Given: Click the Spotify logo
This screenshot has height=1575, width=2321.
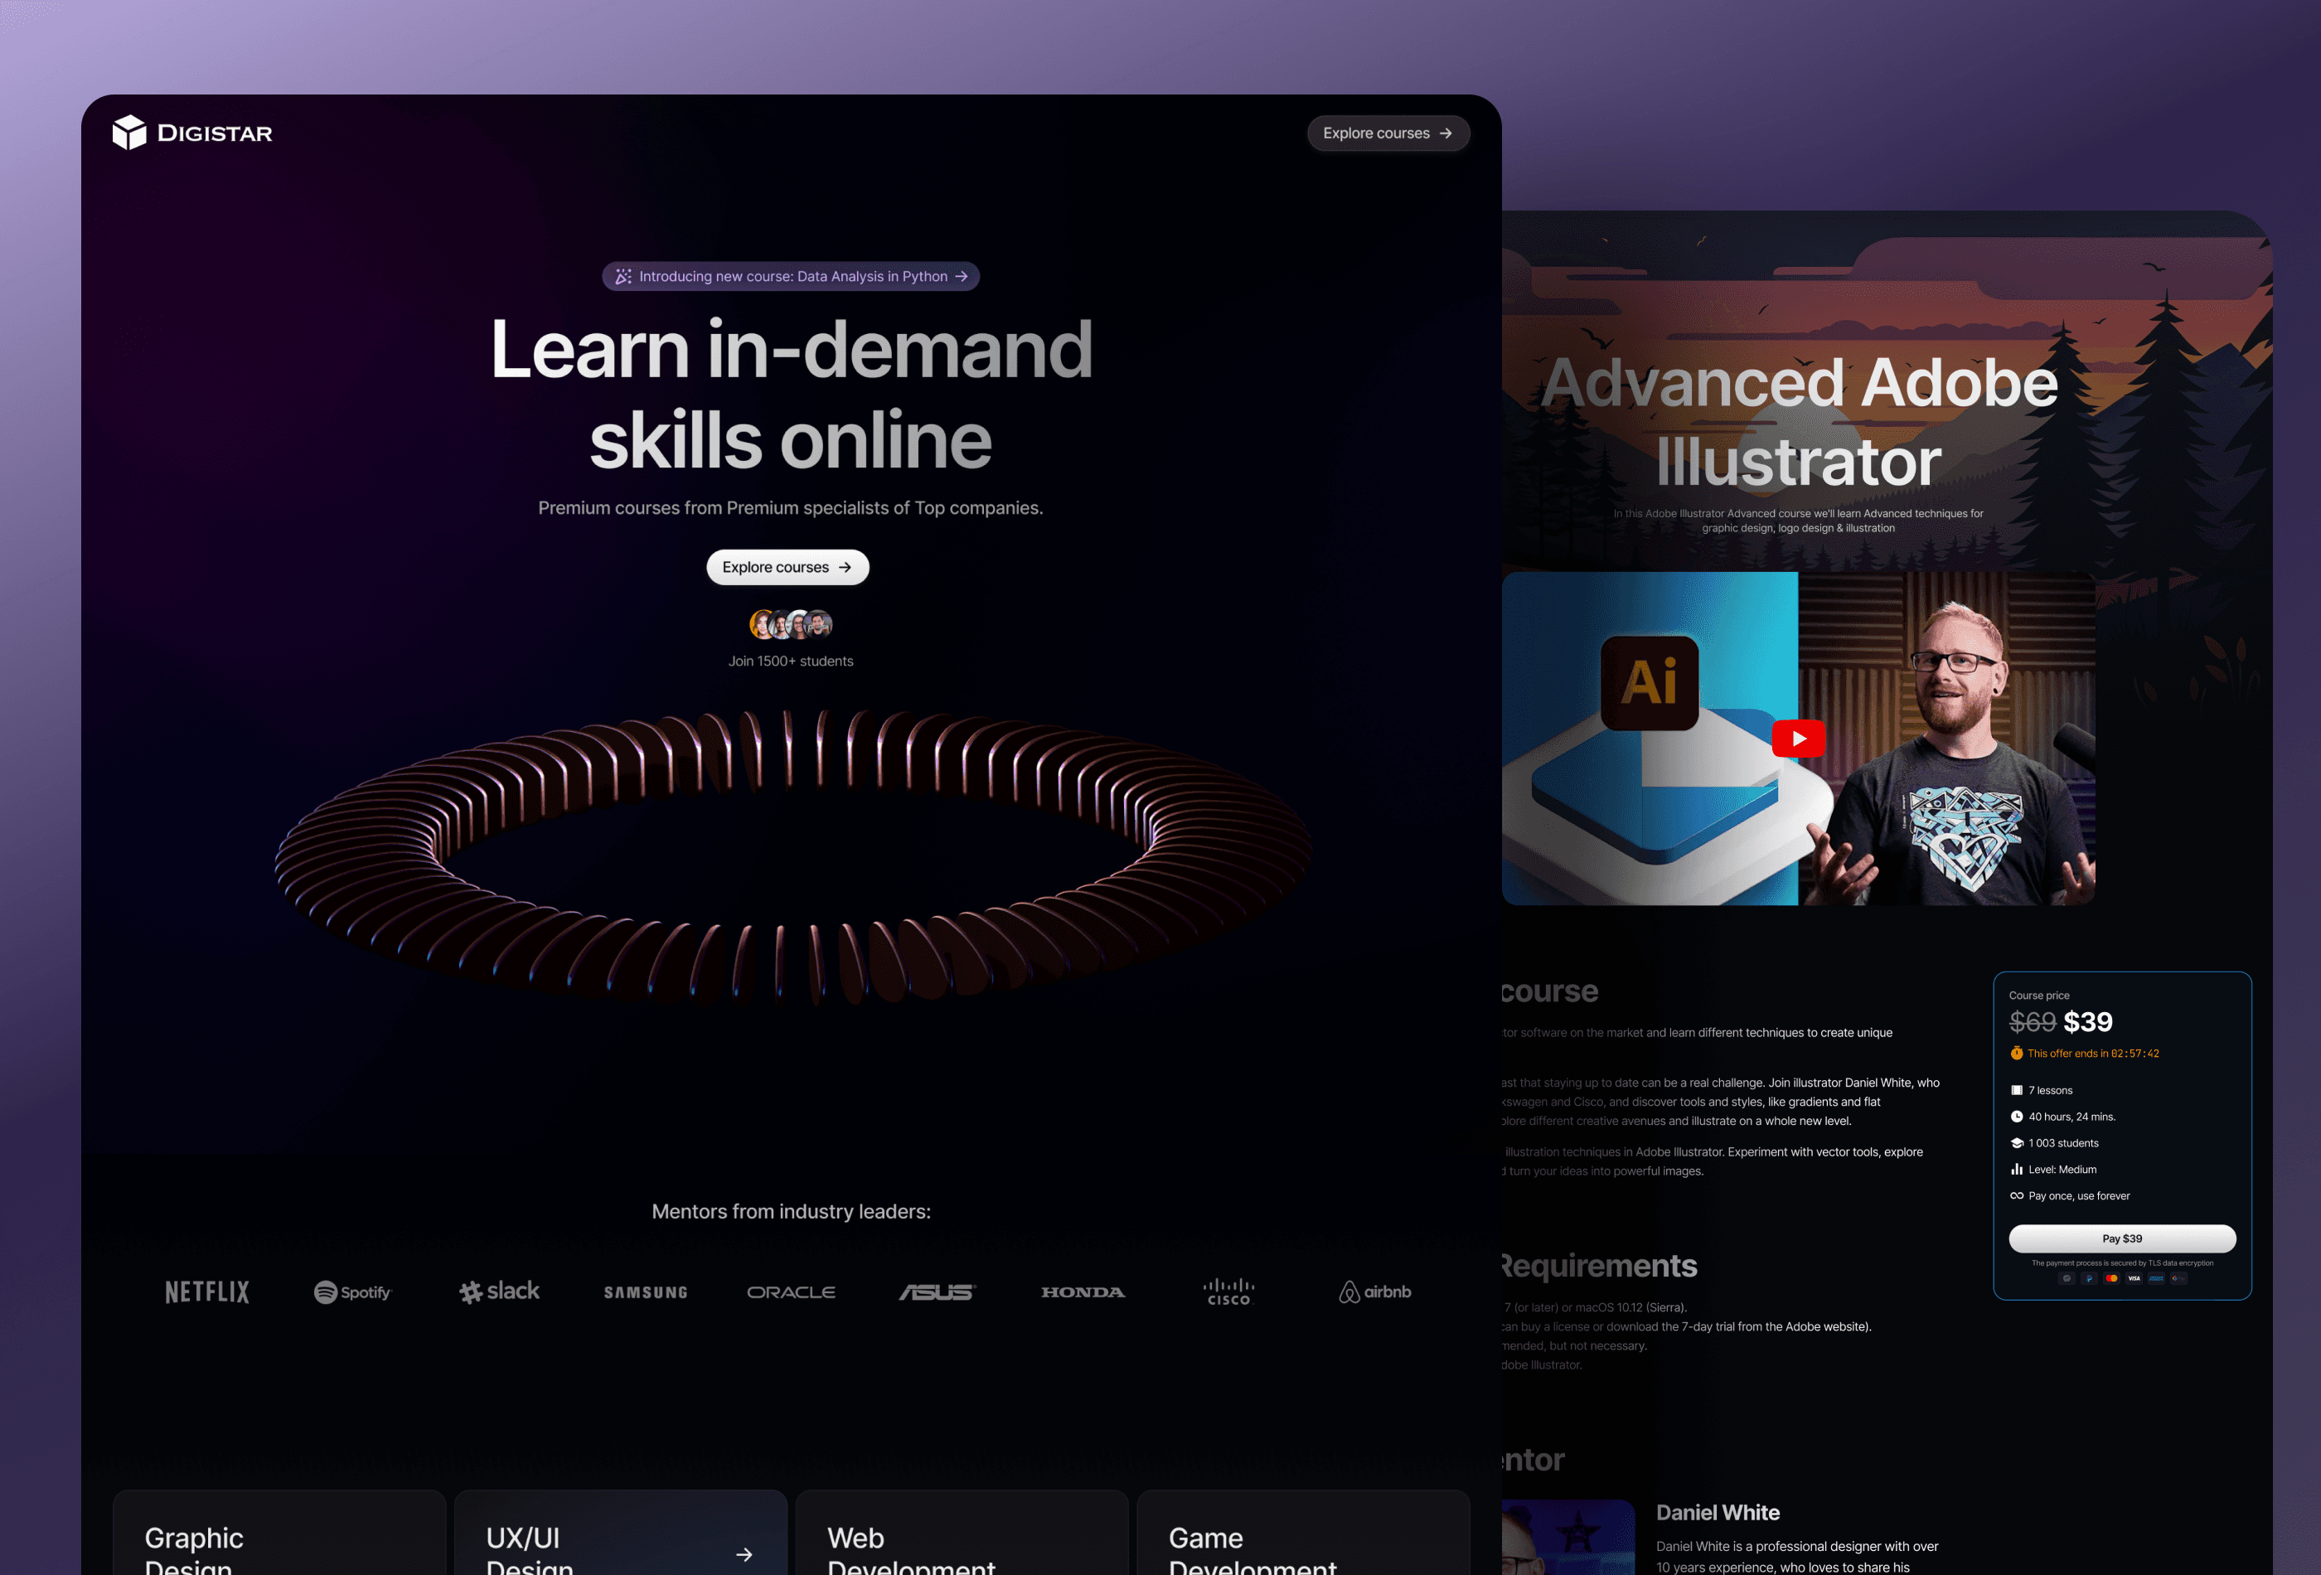Looking at the screenshot, I should click(x=352, y=1292).
